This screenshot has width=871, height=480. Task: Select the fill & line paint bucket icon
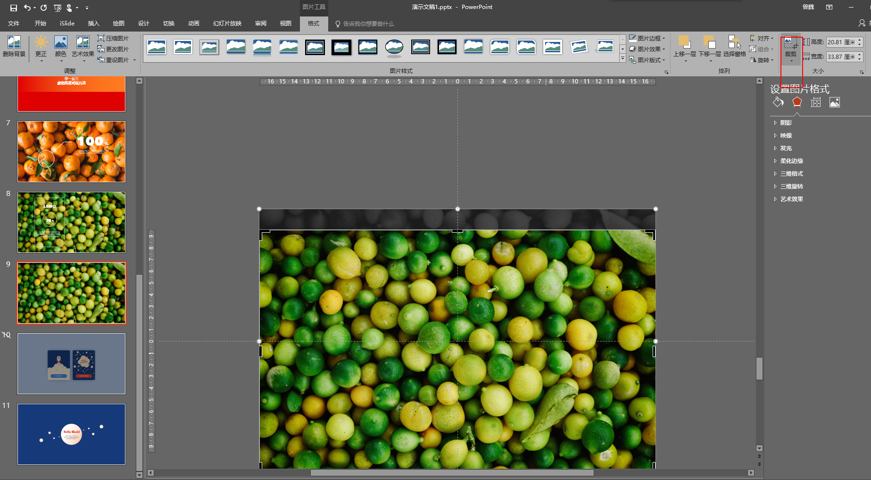pyautogui.click(x=778, y=102)
